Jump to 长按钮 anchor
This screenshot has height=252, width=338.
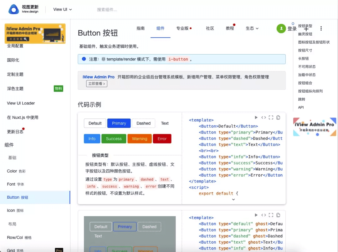[303, 58]
